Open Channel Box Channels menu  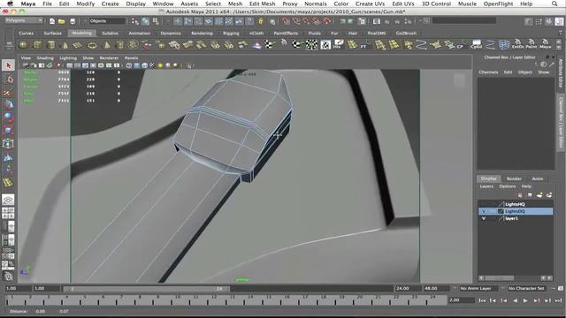click(x=488, y=72)
